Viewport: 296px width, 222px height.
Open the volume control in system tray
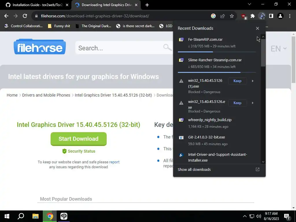pyautogui.click(x=259, y=216)
